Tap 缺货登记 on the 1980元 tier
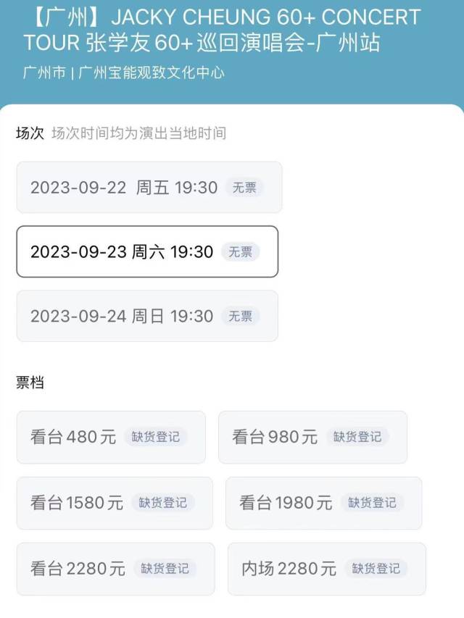 tap(372, 503)
